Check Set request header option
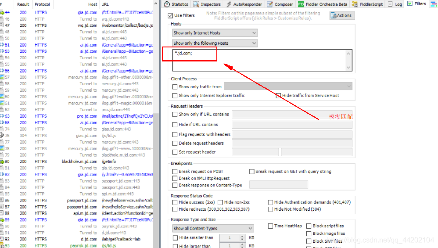The image size is (438, 248). click(175, 152)
